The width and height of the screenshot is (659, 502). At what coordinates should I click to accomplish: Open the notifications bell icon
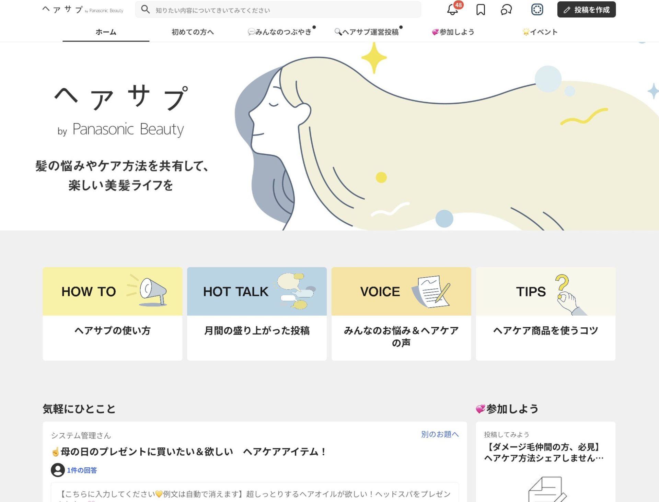[x=453, y=10]
